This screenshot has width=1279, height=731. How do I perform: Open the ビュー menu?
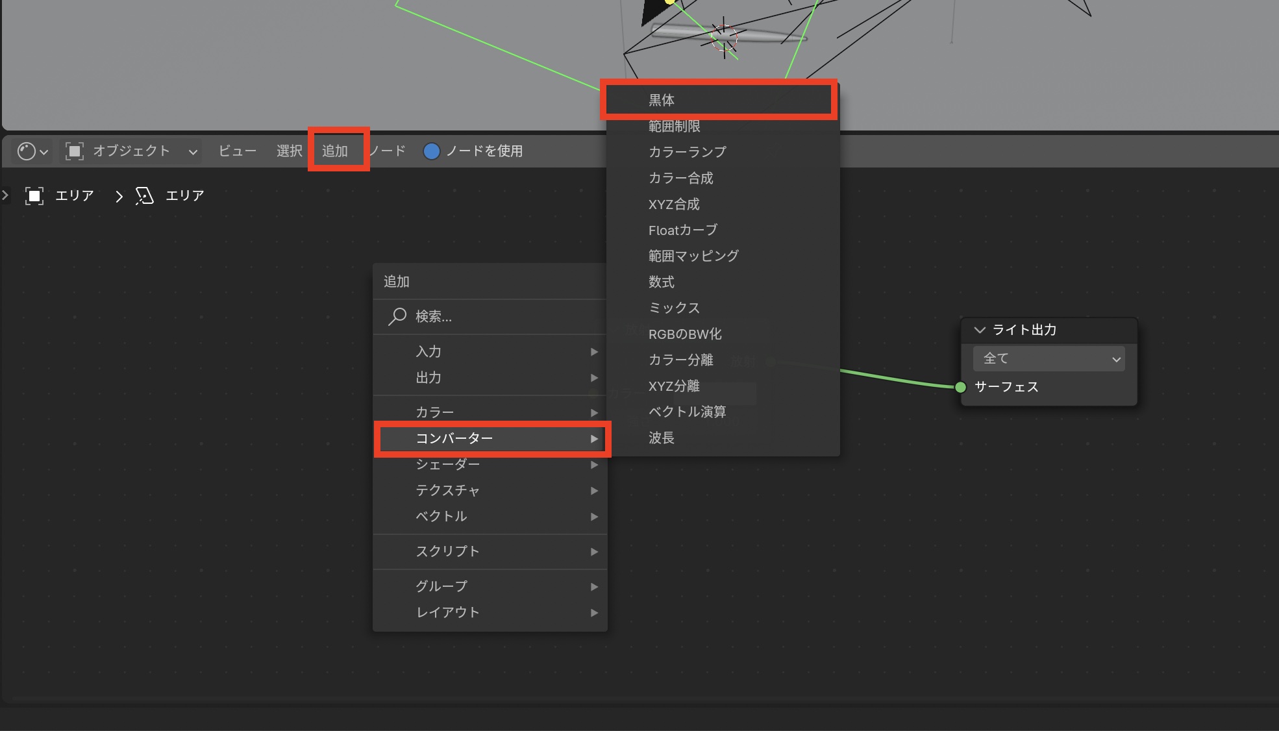[237, 151]
